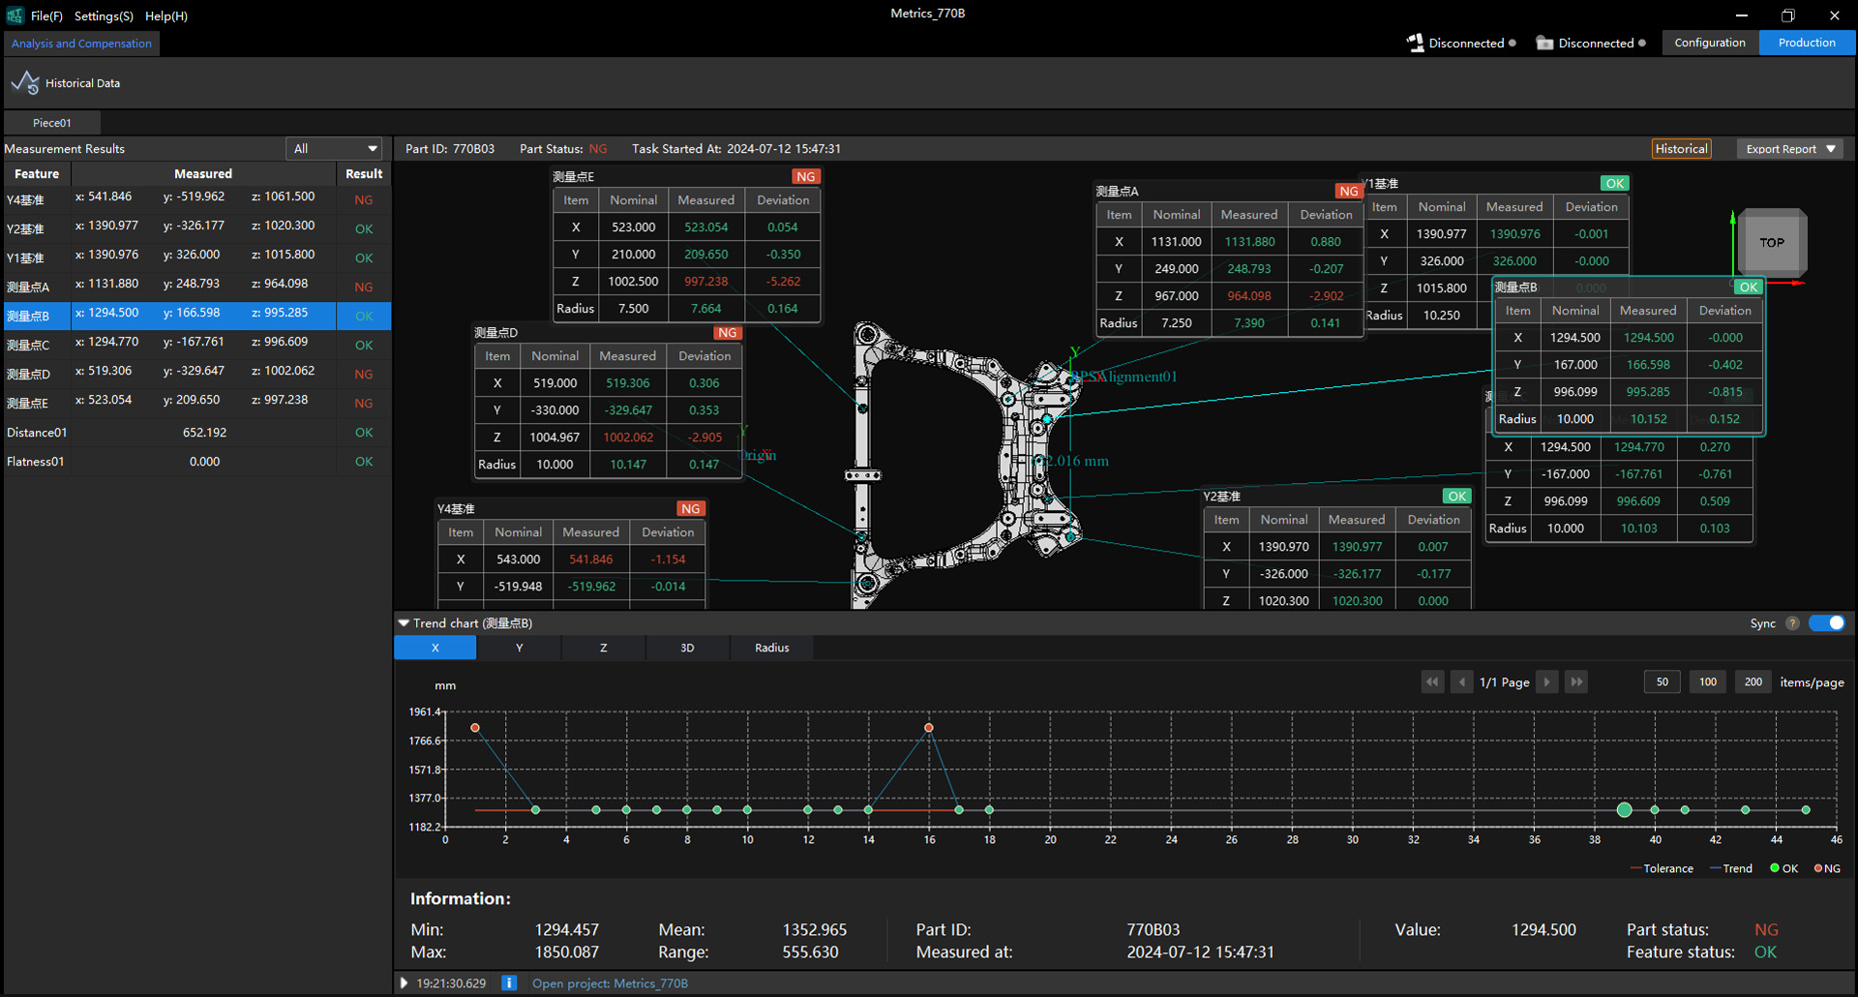Switch trend chart to Radius tab
Viewport: 1858px width, 997px height.
tap(771, 648)
